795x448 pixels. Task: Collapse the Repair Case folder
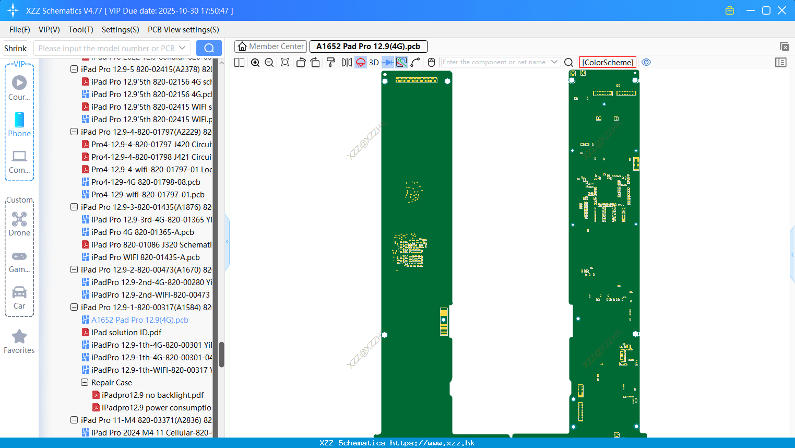85,382
